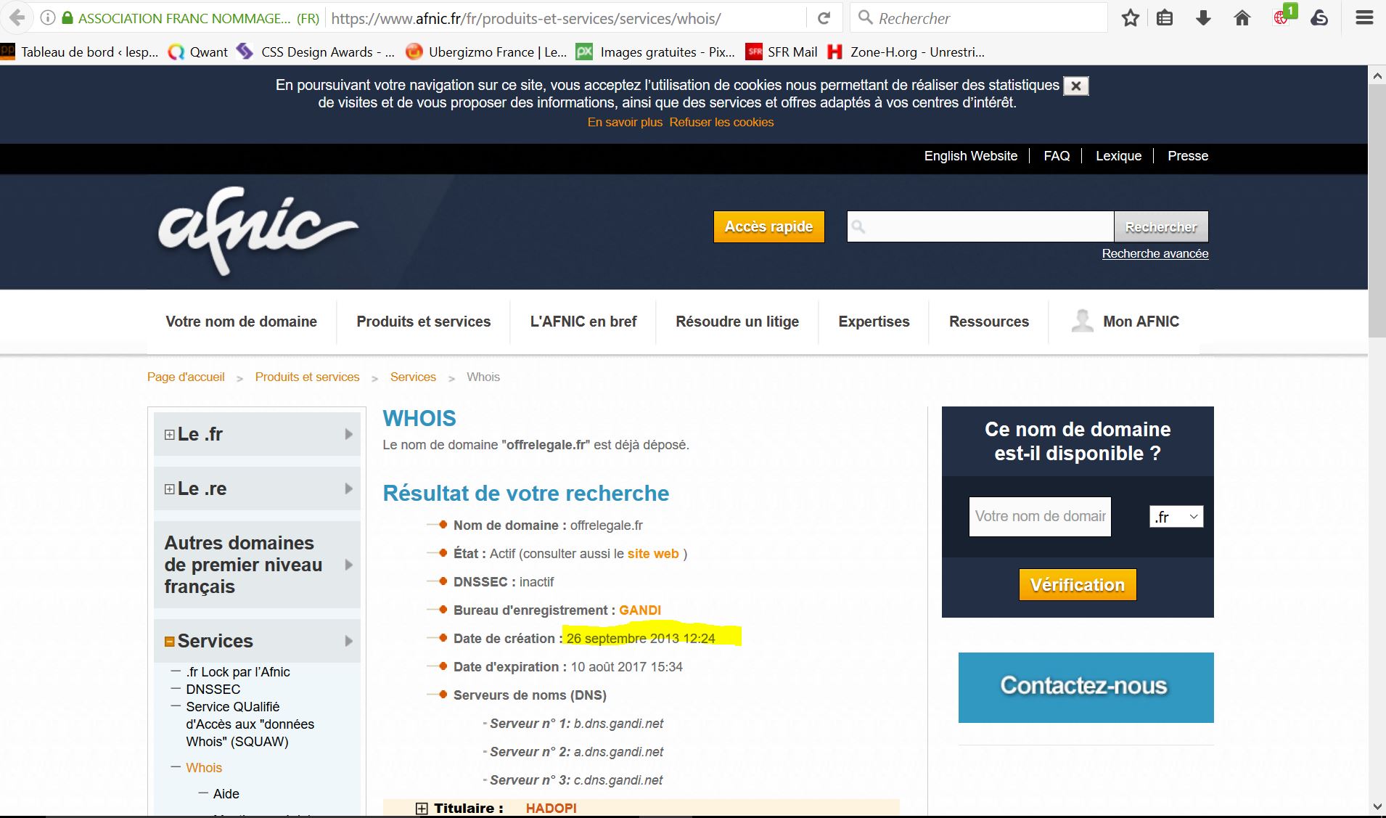Go back with the browser back arrow
Viewport: 1386px width, 818px height.
coord(17,18)
